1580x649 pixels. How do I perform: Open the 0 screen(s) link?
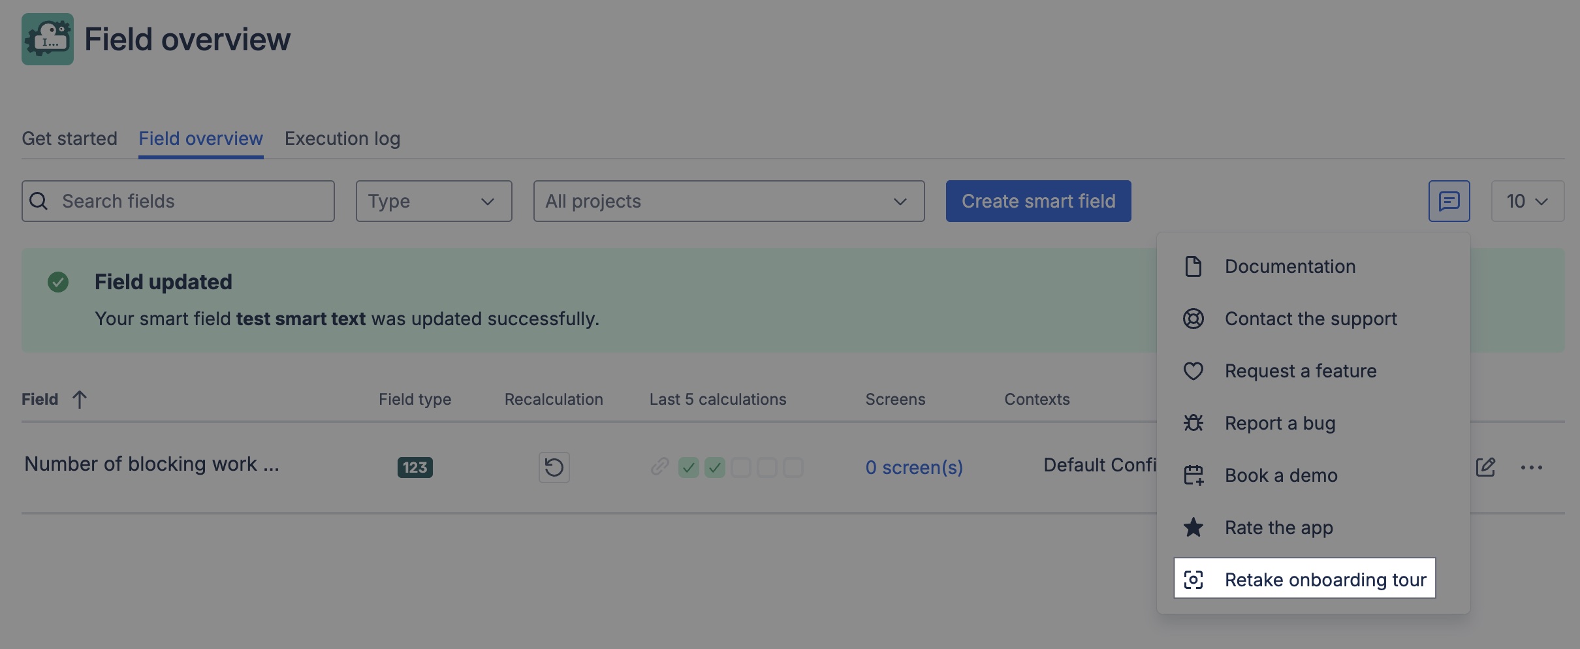tap(913, 467)
